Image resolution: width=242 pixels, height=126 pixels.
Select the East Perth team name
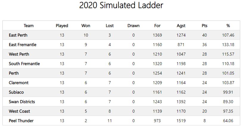[x=18, y=35]
